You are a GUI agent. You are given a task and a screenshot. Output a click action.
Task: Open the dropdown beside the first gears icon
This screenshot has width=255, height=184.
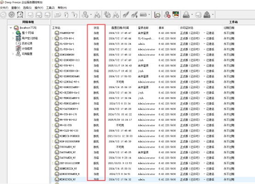(x=91, y=15)
